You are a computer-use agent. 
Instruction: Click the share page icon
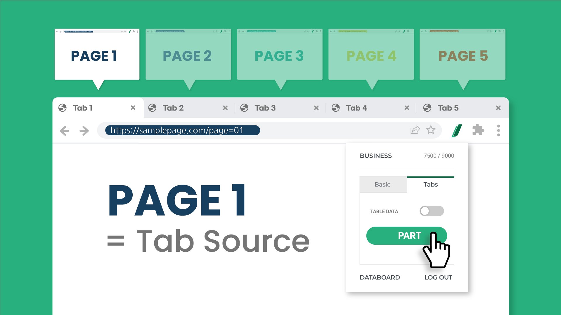click(415, 130)
